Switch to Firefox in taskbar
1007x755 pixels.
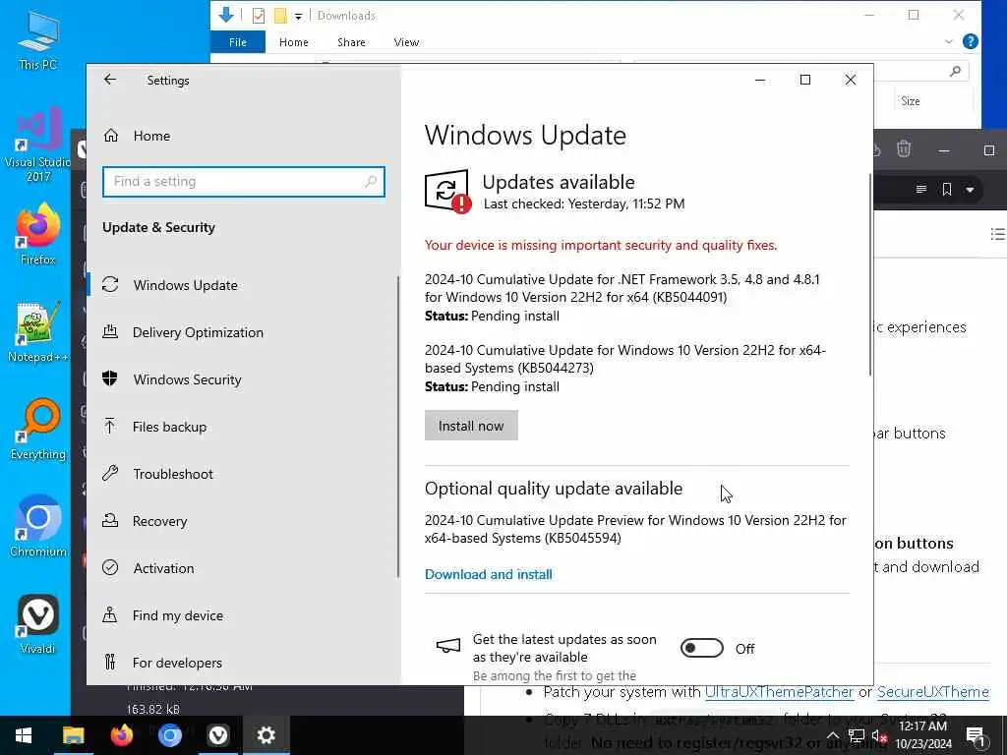click(x=121, y=735)
